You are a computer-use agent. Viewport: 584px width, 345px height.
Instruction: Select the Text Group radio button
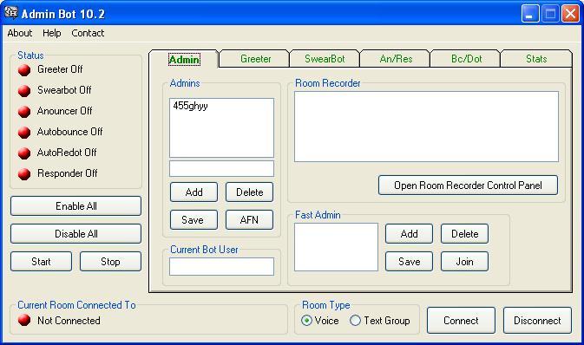(x=355, y=321)
